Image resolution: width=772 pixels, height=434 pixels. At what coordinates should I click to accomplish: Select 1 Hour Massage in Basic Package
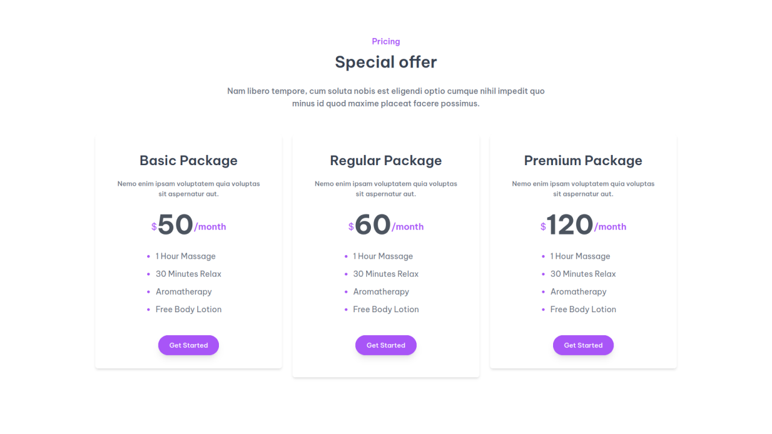pos(186,256)
